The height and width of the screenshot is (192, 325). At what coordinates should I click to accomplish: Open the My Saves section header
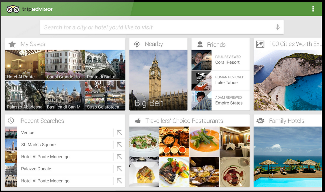(65, 44)
